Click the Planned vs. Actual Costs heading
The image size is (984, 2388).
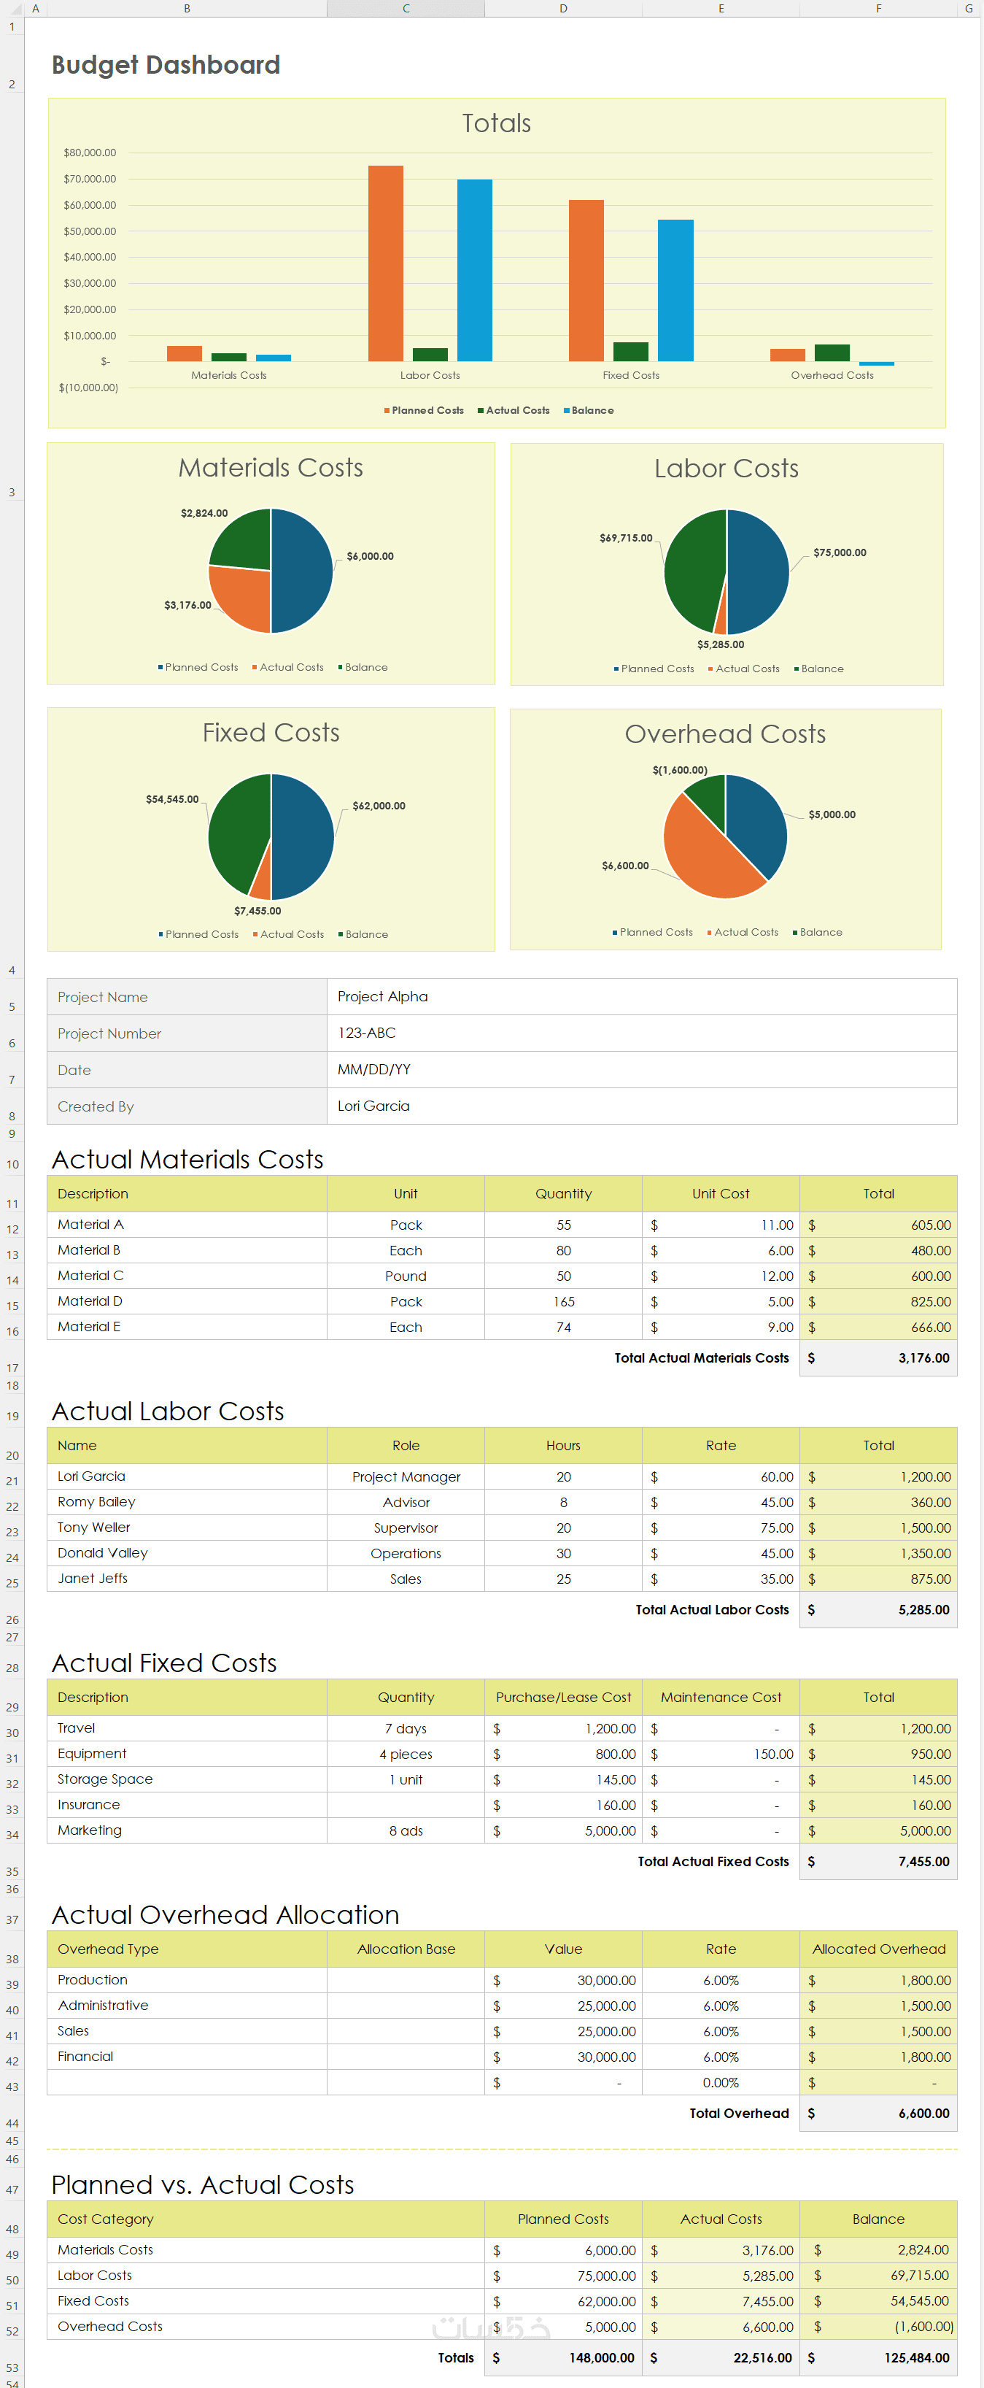(x=202, y=2185)
